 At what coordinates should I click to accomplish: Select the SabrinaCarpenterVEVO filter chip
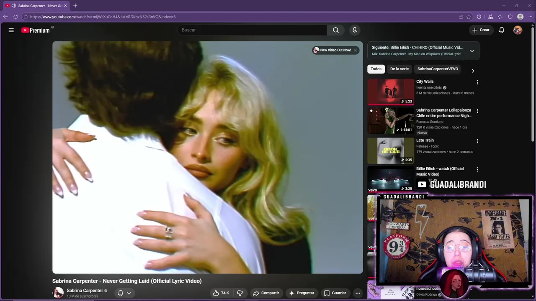[438, 69]
